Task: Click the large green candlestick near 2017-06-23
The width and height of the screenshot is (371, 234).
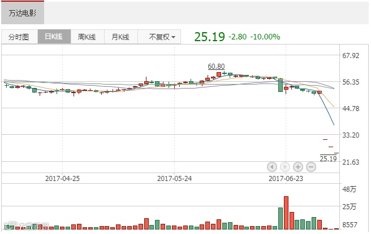Action: click(x=281, y=85)
